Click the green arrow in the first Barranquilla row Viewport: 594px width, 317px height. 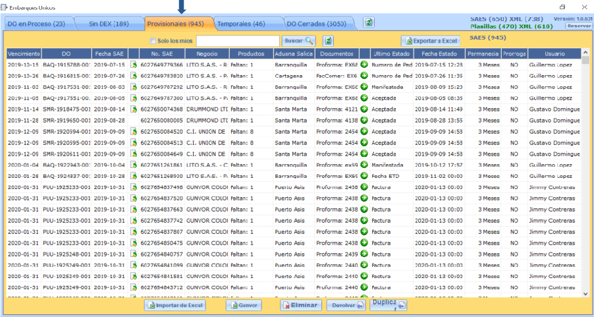point(364,65)
